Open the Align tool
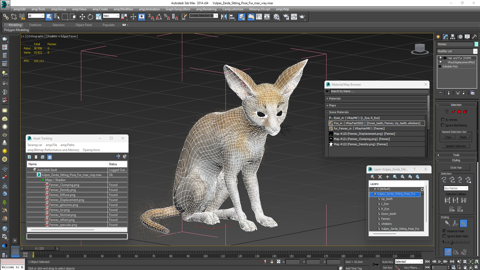This screenshot has width=480, height=270. 232,17
